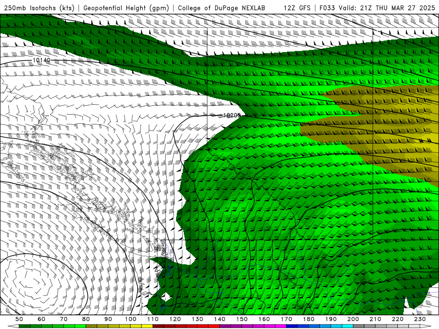The height and width of the screenshot is (329, 439).
Task: Click the 120 value on the color scale
Action: click(175, 319)
